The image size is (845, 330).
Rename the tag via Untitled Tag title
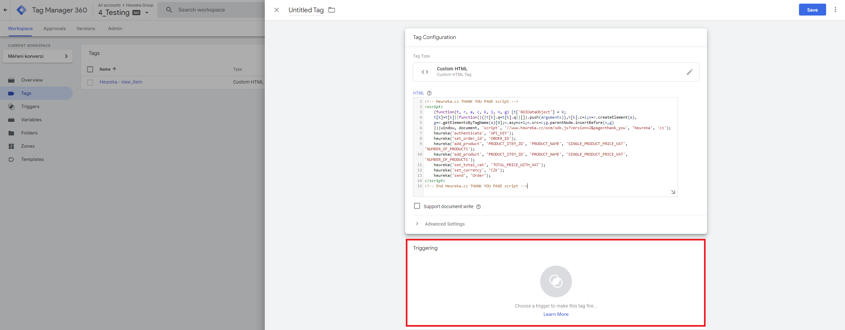[x=306, y=10]
